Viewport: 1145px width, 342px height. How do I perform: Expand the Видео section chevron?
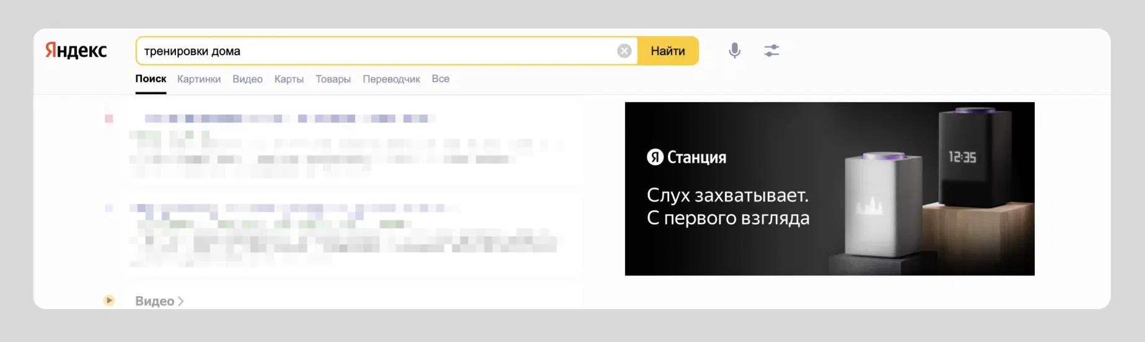coord(181,301)
